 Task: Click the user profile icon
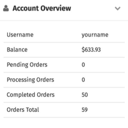coord(6,8)
